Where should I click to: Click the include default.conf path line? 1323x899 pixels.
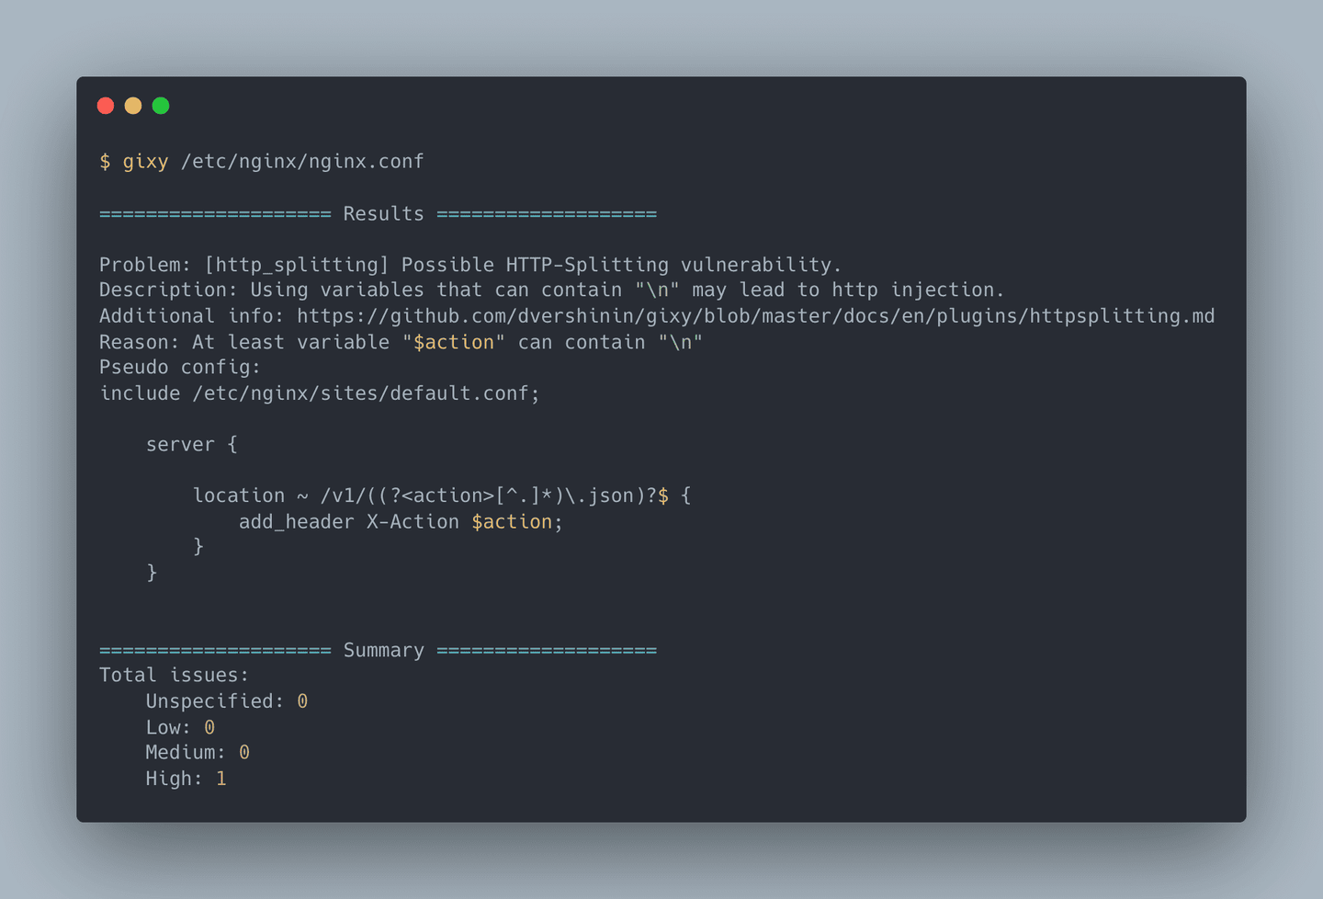[x=320, y=393]
